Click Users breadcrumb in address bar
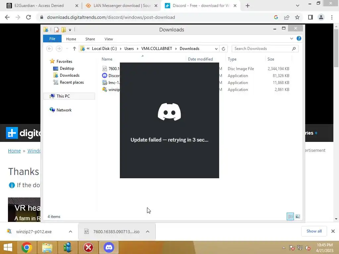 (129, 49)
